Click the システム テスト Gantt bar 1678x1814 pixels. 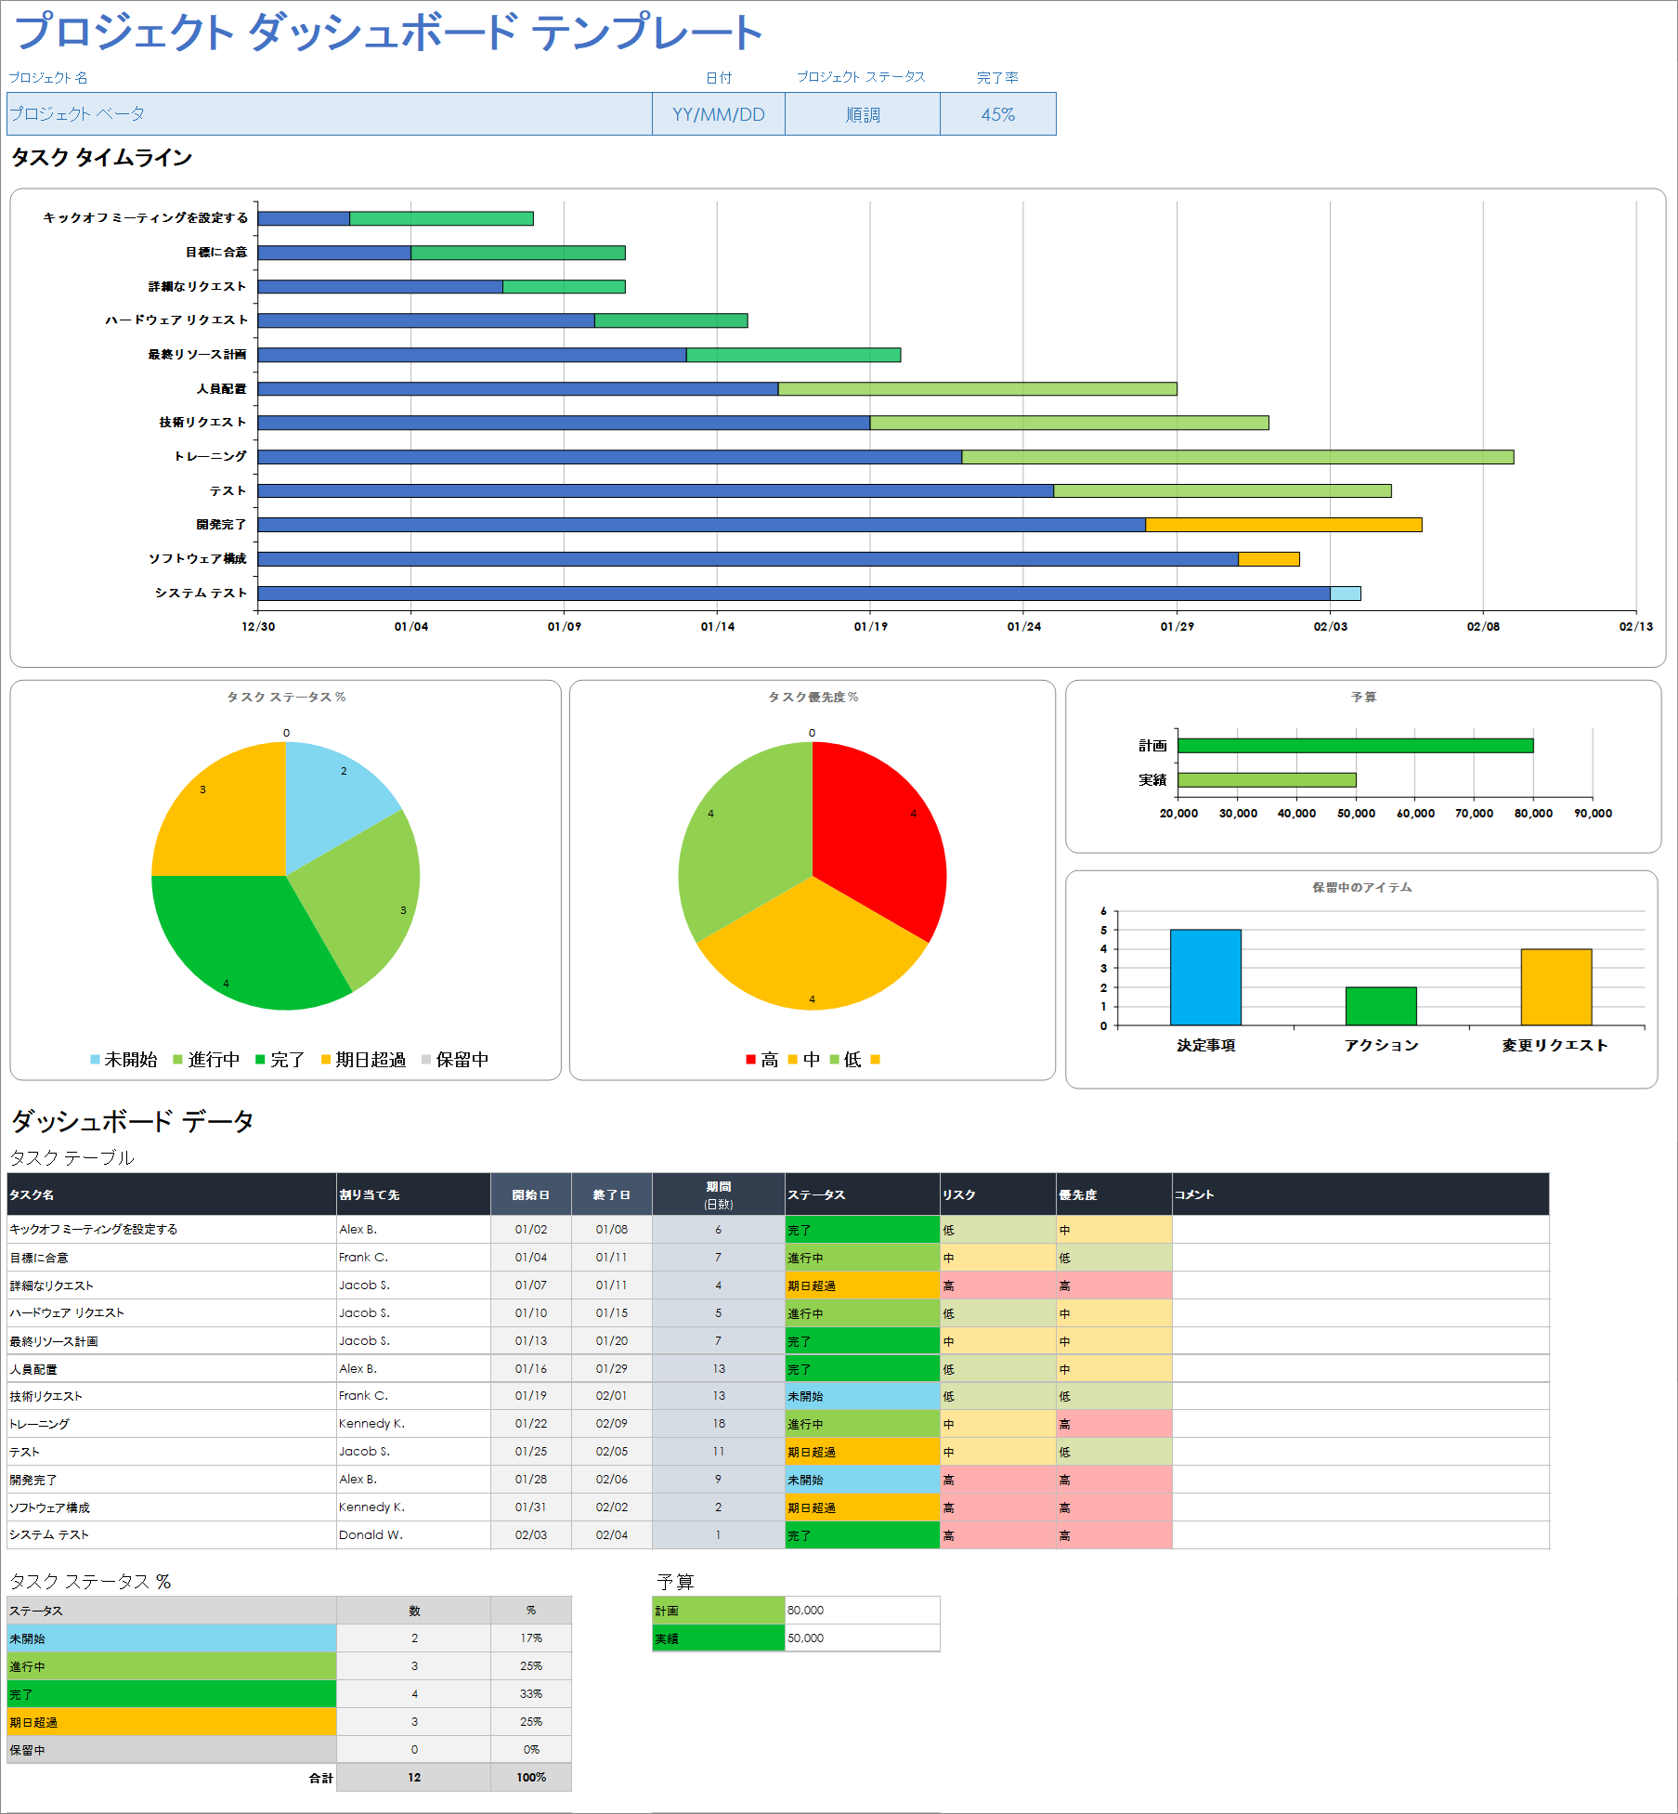point(809,594)
